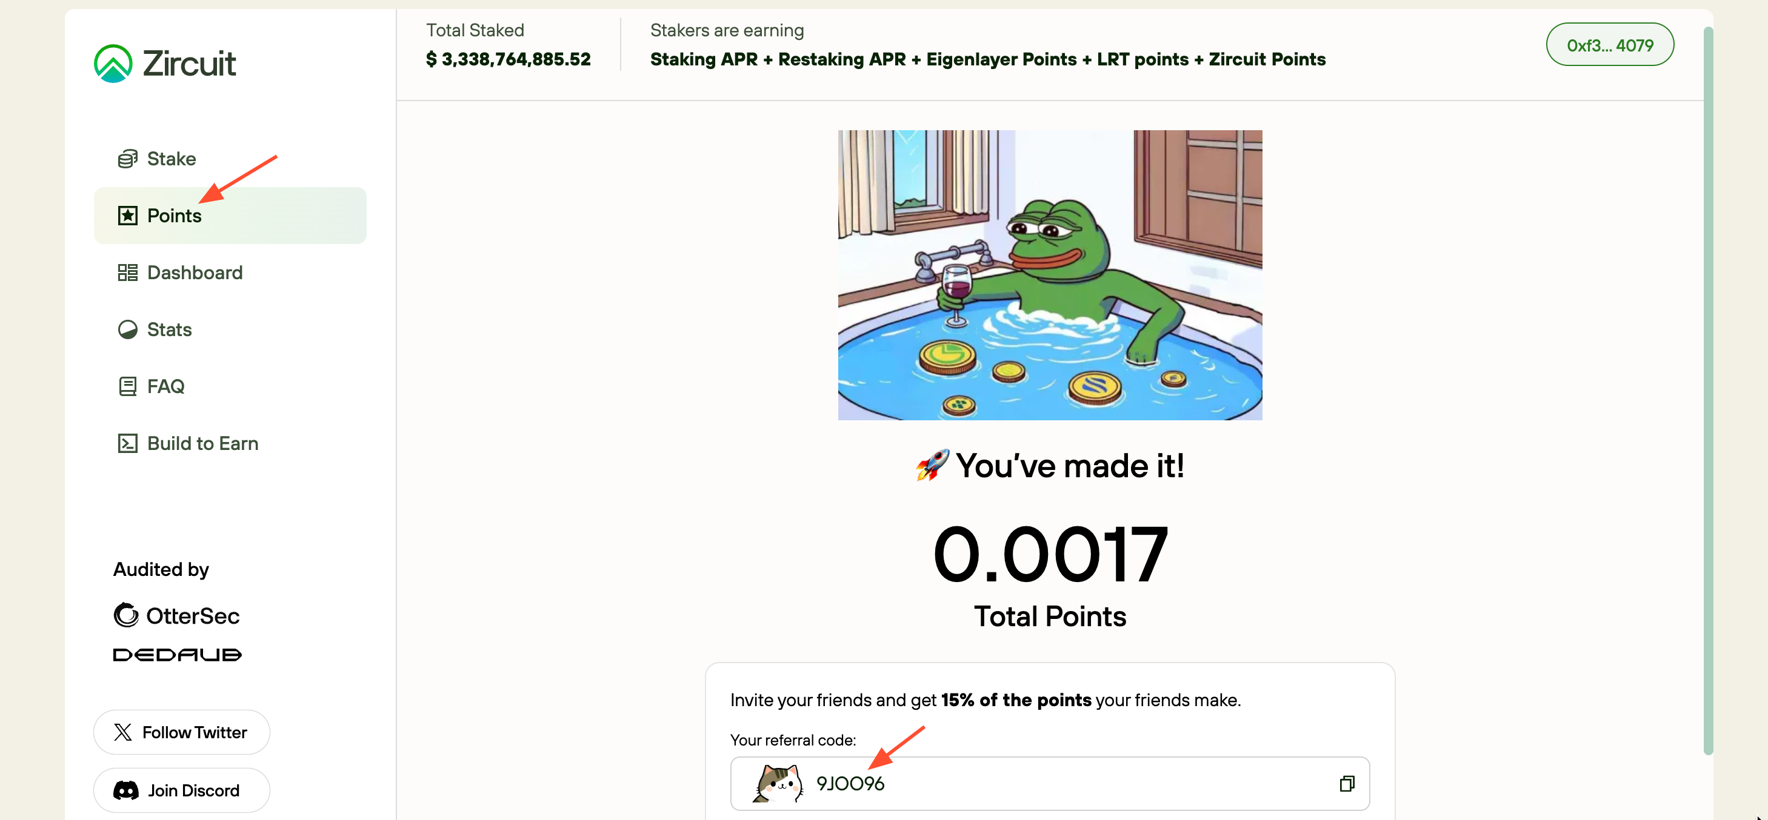
Task: Click the Stats pie chart icon
Action: [128, 330]
